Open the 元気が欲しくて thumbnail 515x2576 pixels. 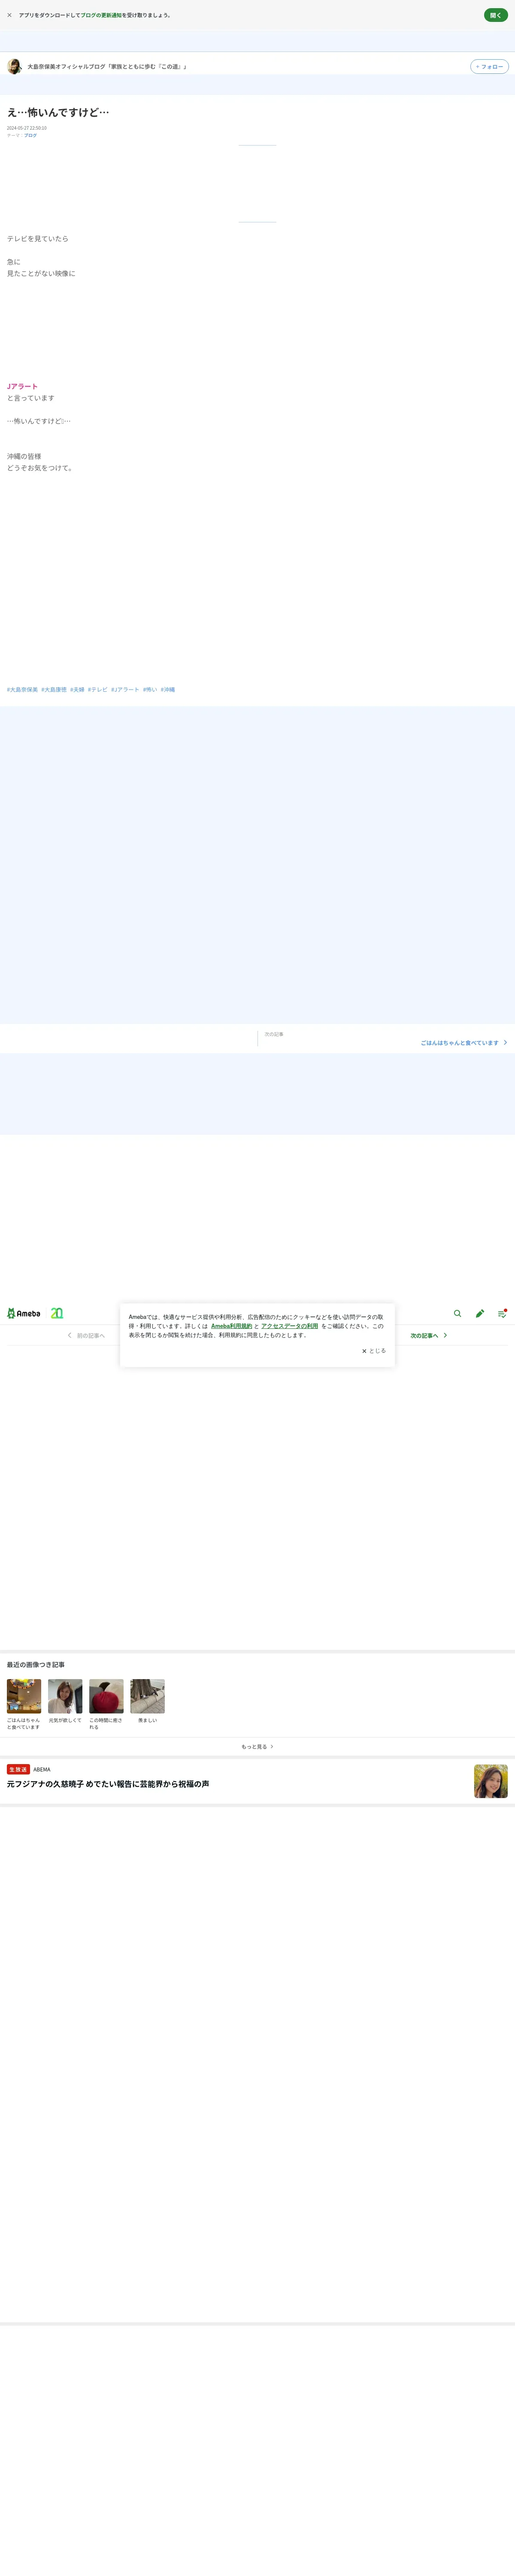point(65,1696)
